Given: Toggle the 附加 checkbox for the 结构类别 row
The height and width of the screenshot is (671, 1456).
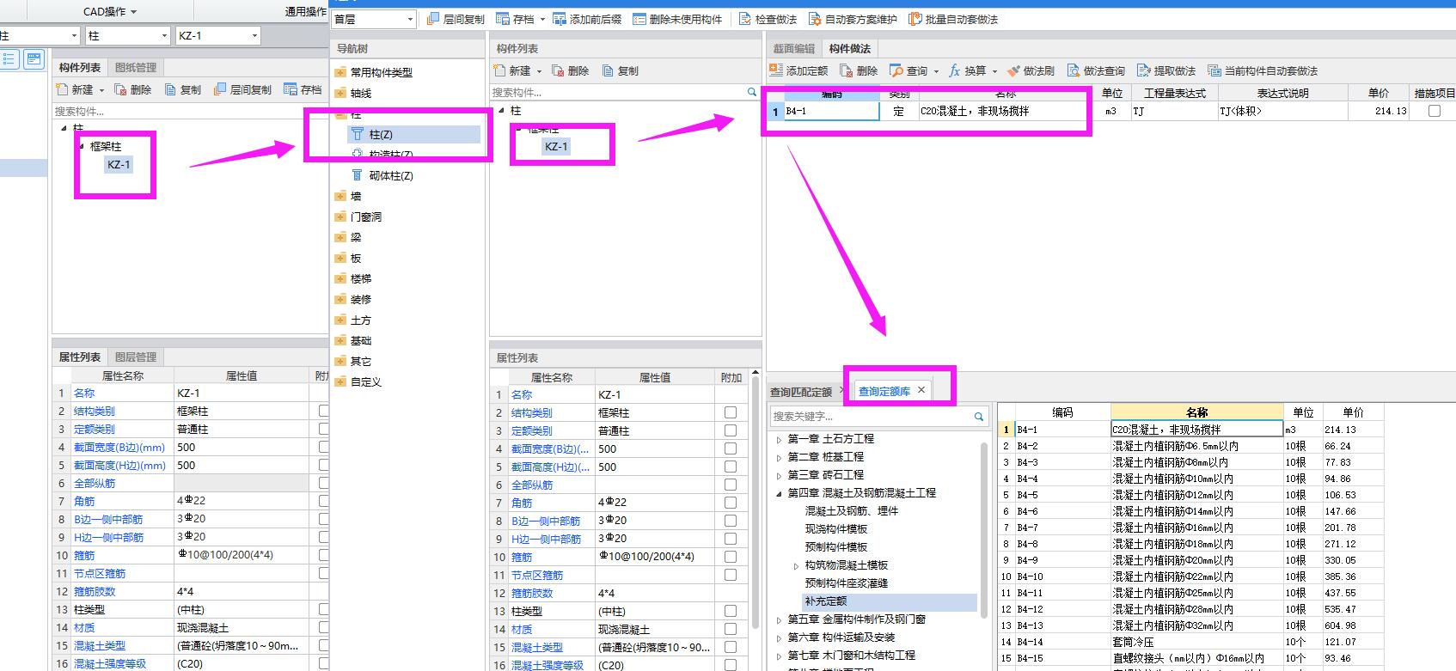Looking at the screenshot, I should (731, 412).
